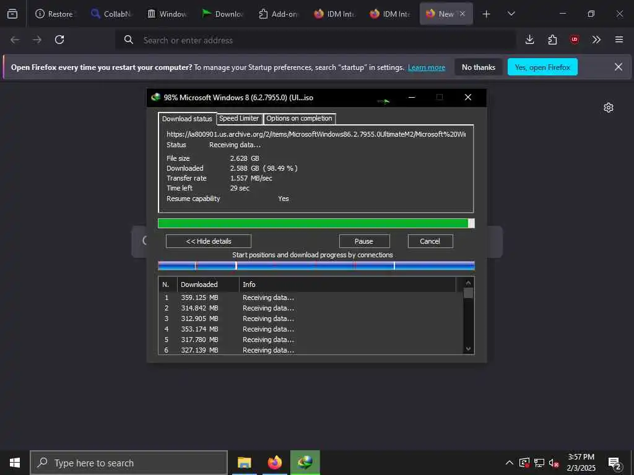This screenshot has height=475, width=634.
Task: Click the Hide details button
Action: (208, 241)
